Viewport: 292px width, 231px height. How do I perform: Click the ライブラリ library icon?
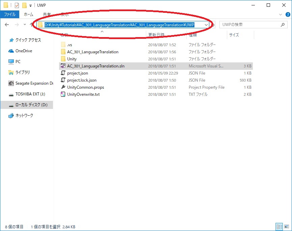coord(11,73)
